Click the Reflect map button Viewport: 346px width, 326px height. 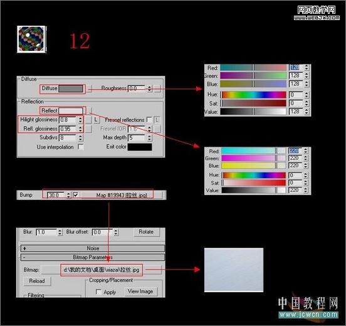click(89, 110)
